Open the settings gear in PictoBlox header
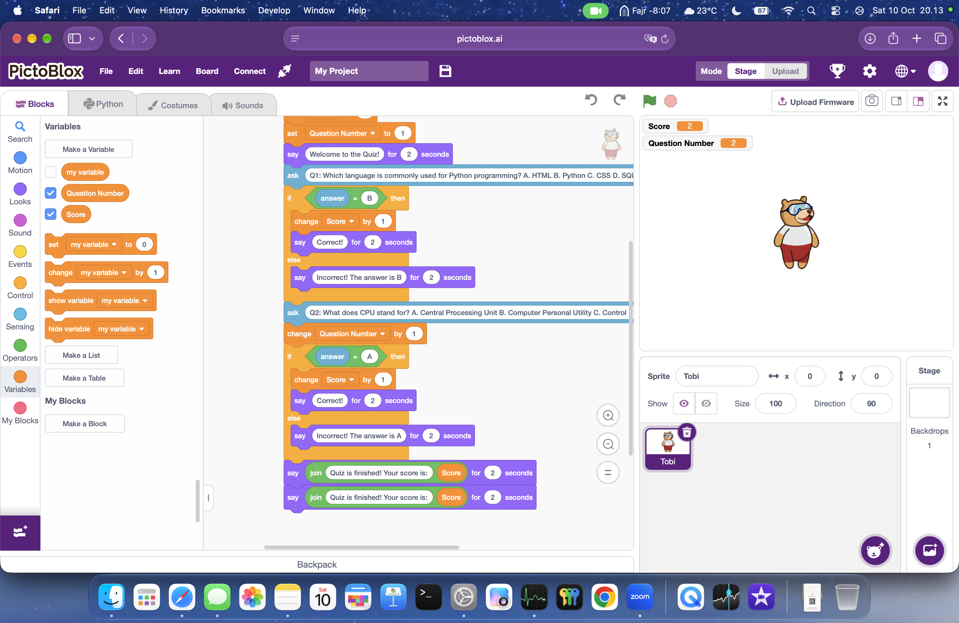The image size is (959, 623). point(870,71)
